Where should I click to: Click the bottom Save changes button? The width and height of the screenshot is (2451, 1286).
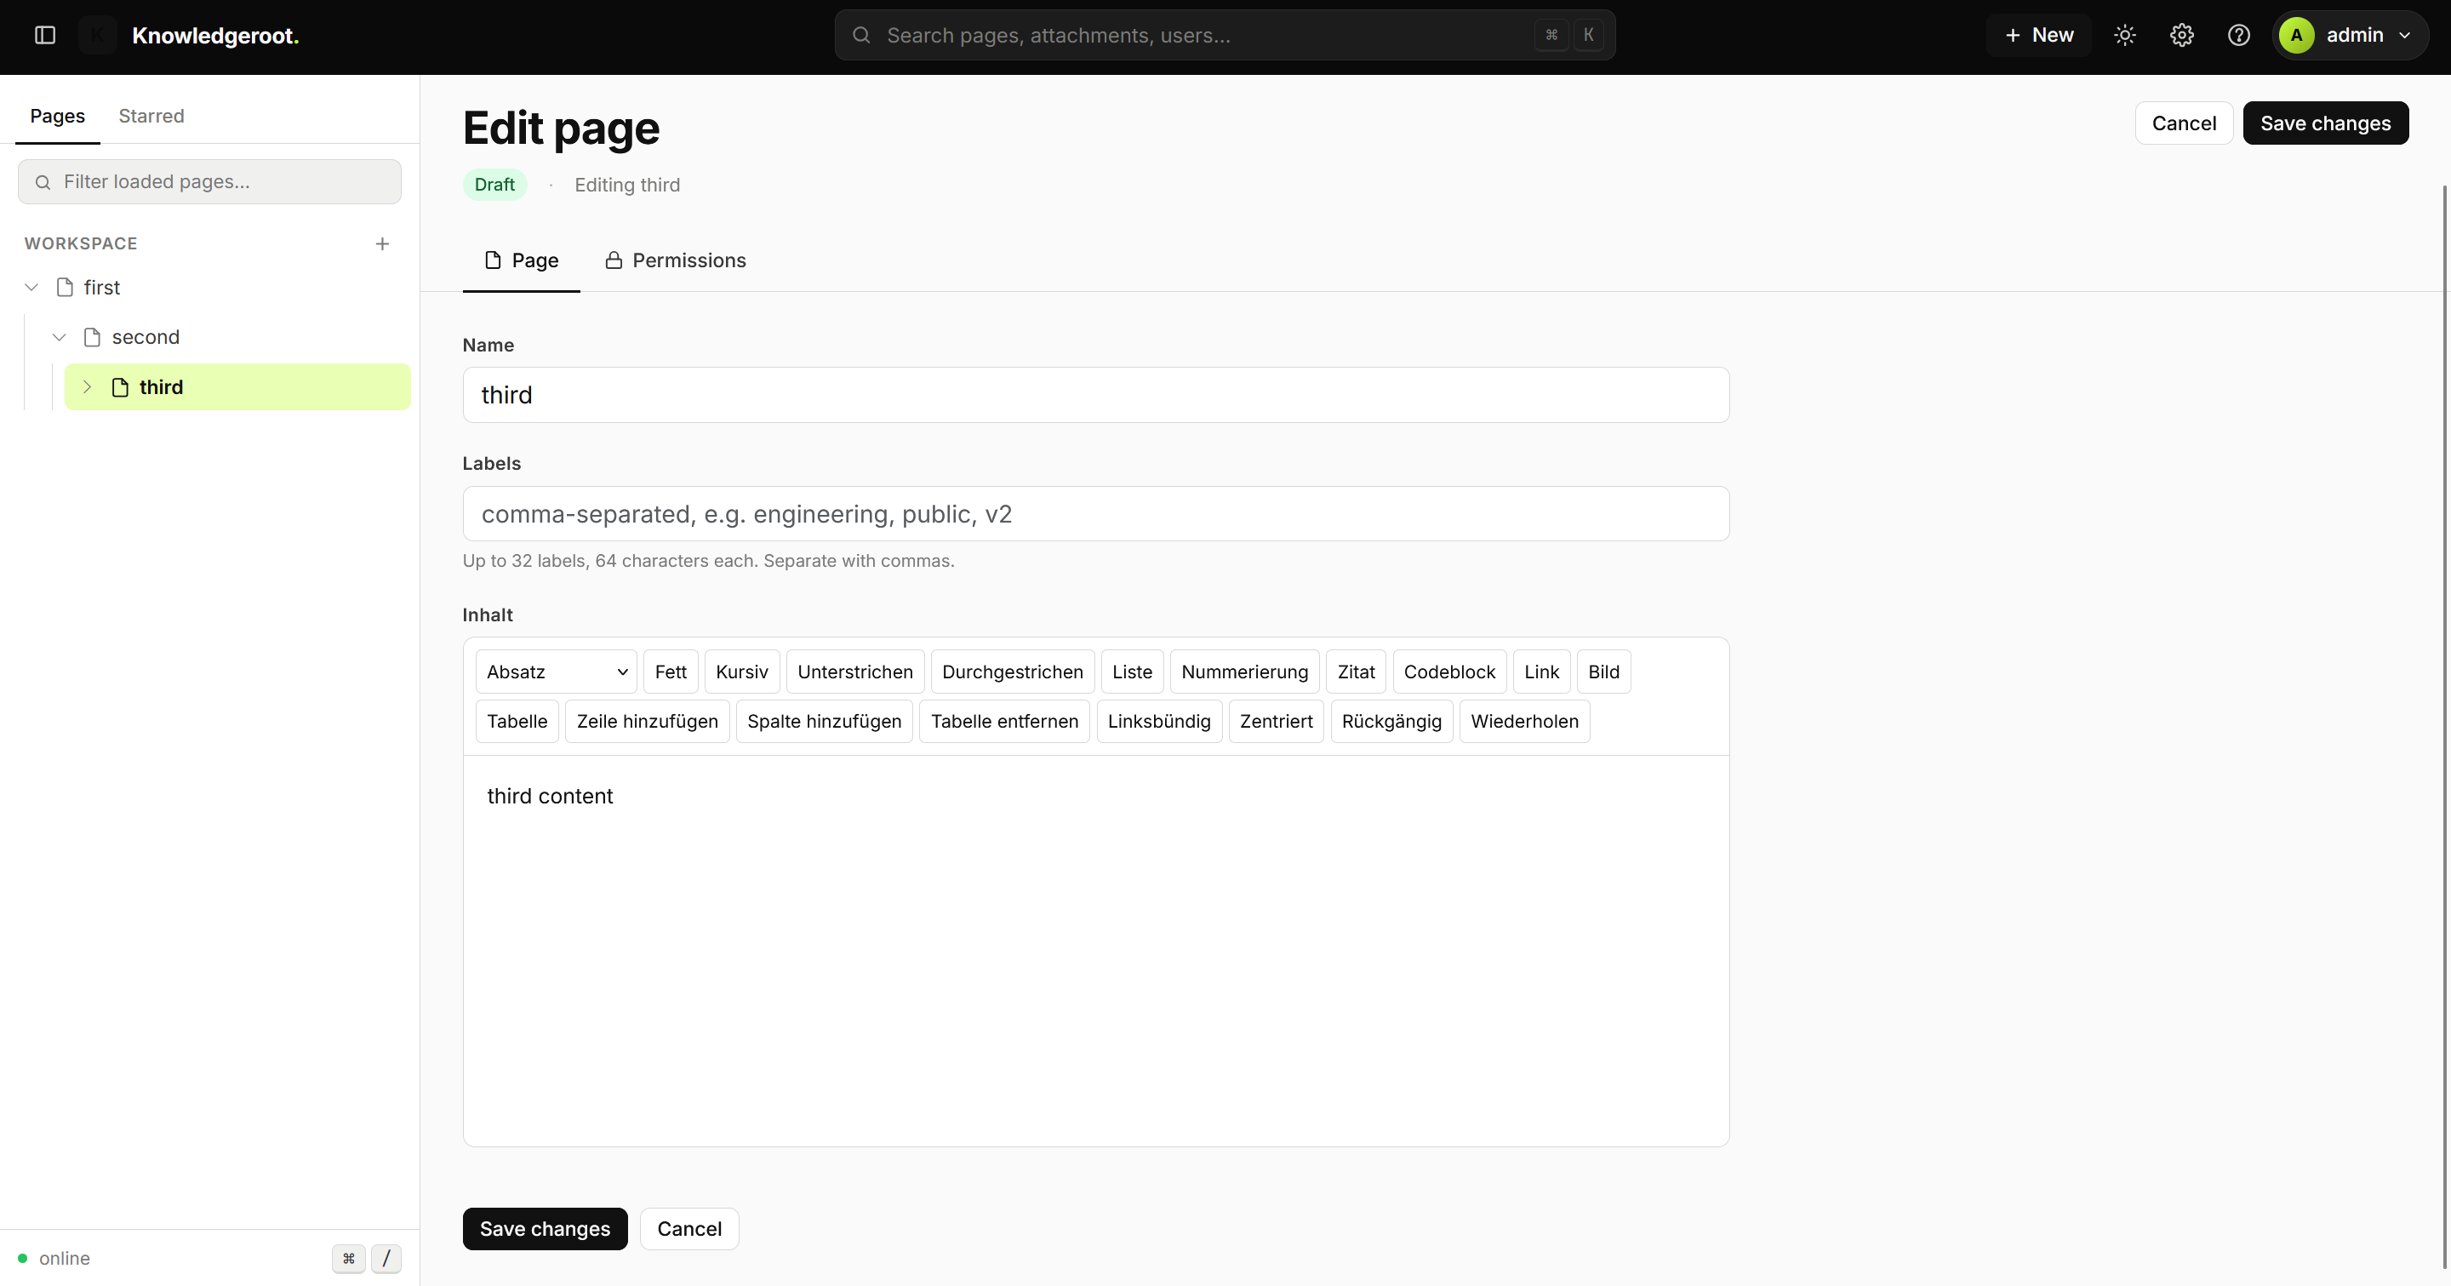[546, 1229]
